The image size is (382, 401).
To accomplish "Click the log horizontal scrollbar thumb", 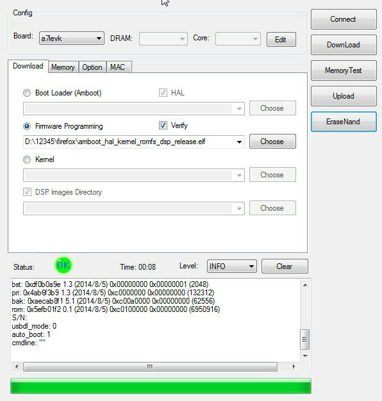I will coord(150,366).
